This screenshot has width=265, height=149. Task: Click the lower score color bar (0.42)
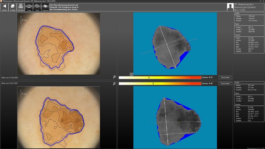pyautogui.click(x=160, y=83)
